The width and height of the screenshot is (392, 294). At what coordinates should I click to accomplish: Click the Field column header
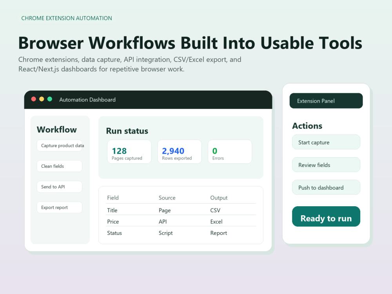[113, 198]
